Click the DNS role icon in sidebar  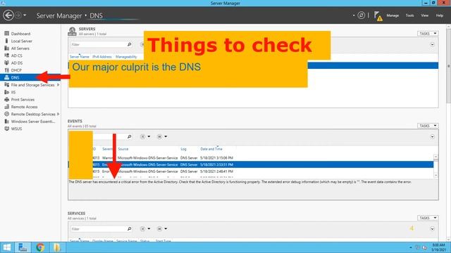coord(6,77)
